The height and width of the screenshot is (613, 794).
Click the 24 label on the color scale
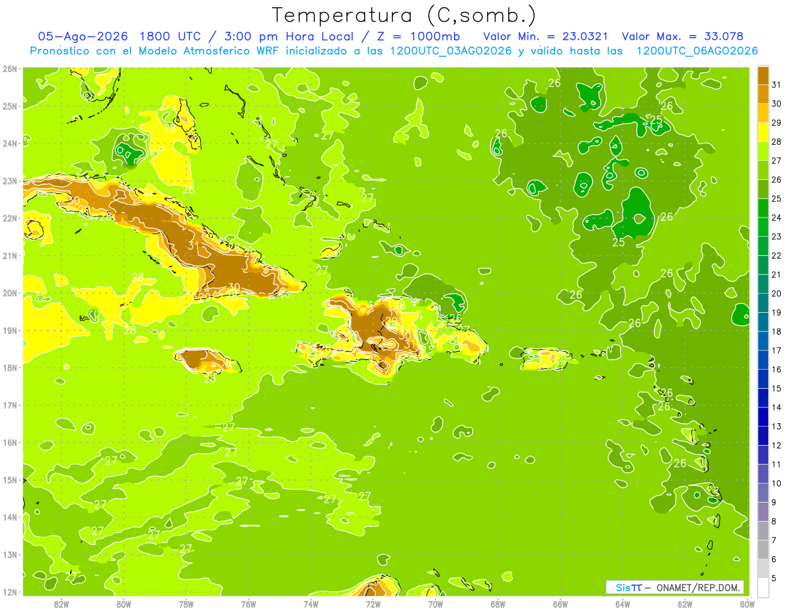coord(777,218)
